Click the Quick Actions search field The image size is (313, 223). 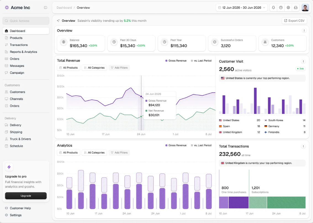point(26,21)
